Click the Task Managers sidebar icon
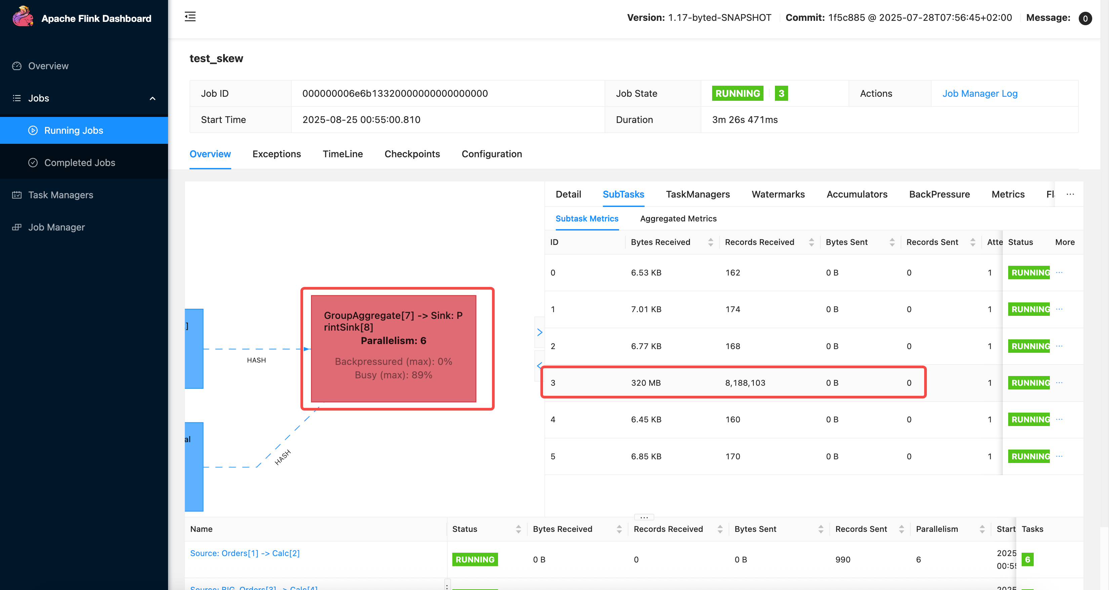 (x=17, y=195)
